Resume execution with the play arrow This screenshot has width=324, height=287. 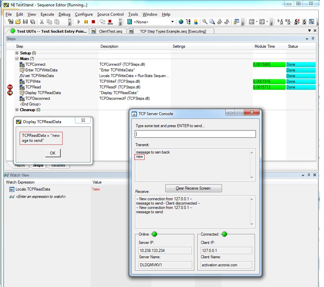pos(79,21)
